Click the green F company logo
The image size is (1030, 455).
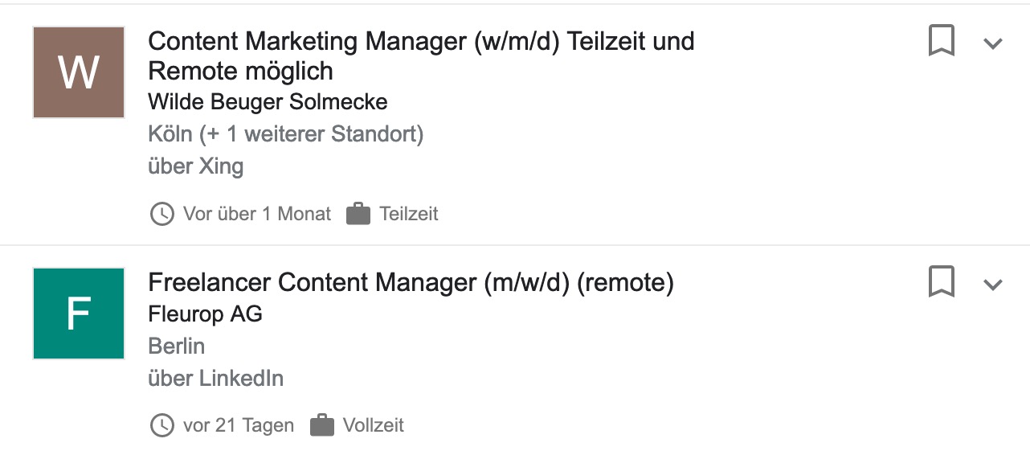tap(79, 314)
